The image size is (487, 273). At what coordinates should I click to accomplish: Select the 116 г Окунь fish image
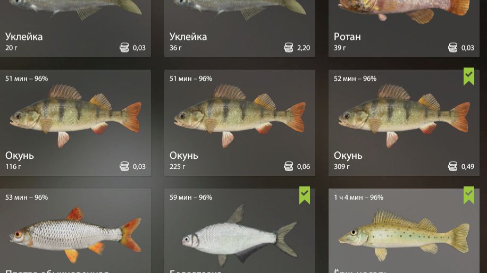click(x=76, y=115)
